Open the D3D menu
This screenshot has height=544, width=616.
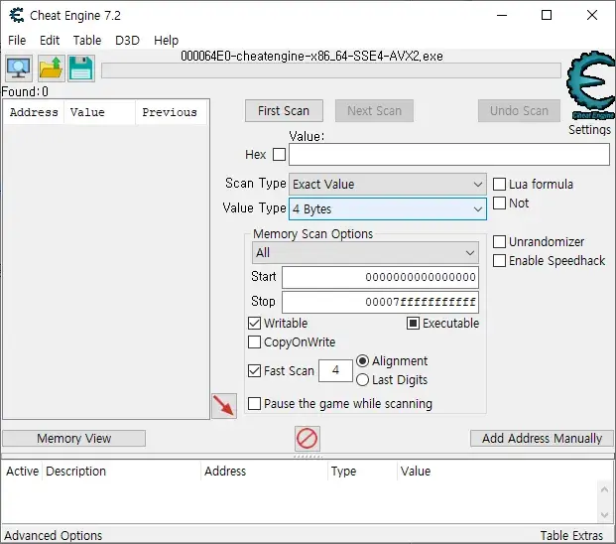pos(127,41)
